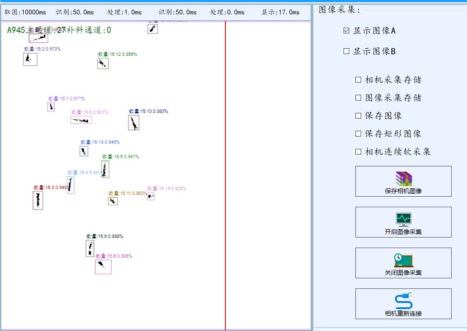Click the 相机重新连接 plug icon
The width and height of the screenshot is (467, 331).
click(x=402, y=300)
